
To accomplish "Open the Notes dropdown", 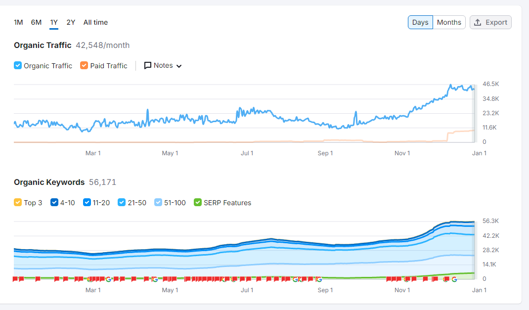I will click(163, 65).
